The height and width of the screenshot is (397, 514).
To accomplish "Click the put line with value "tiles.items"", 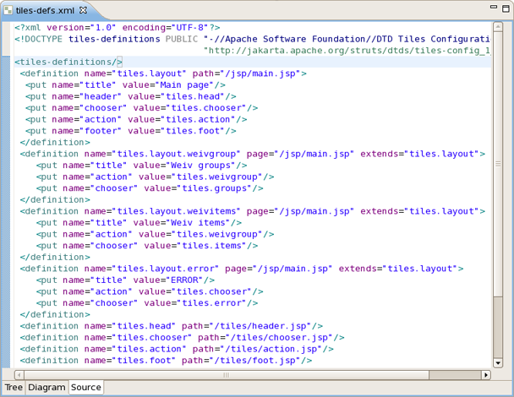I will point(147,245).
